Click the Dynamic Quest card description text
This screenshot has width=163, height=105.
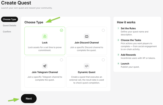click(87, 80)
